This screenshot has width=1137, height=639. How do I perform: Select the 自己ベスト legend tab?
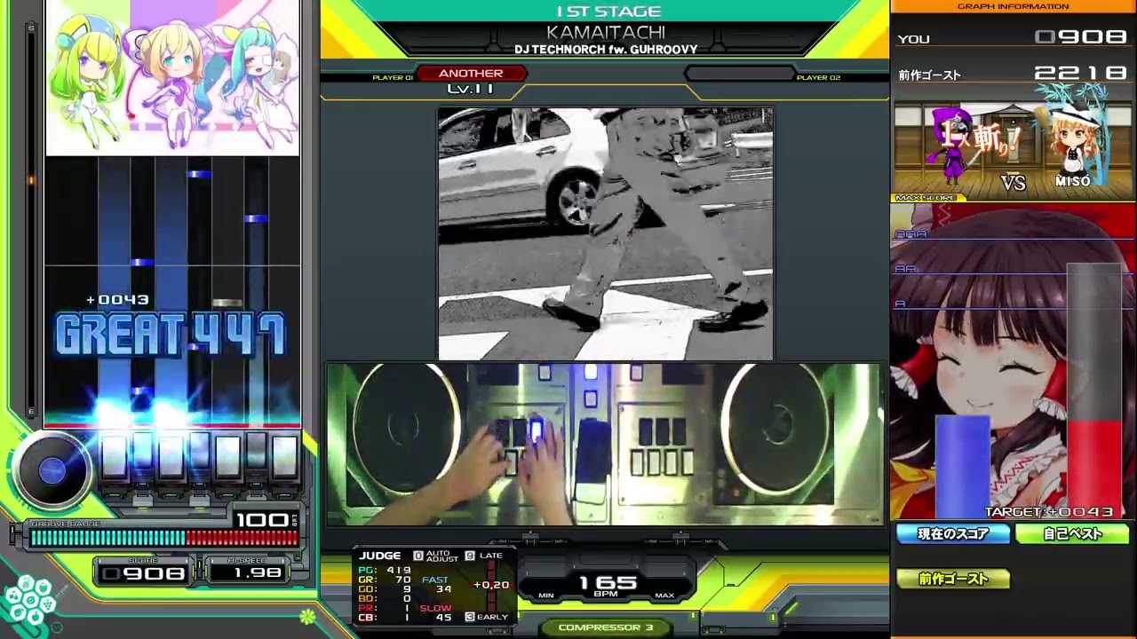[x=1072, y=533]
